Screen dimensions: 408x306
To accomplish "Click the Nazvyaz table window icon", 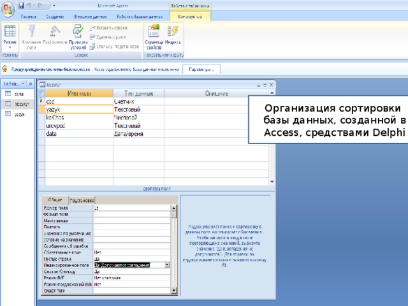I will (x=42, y=85).
